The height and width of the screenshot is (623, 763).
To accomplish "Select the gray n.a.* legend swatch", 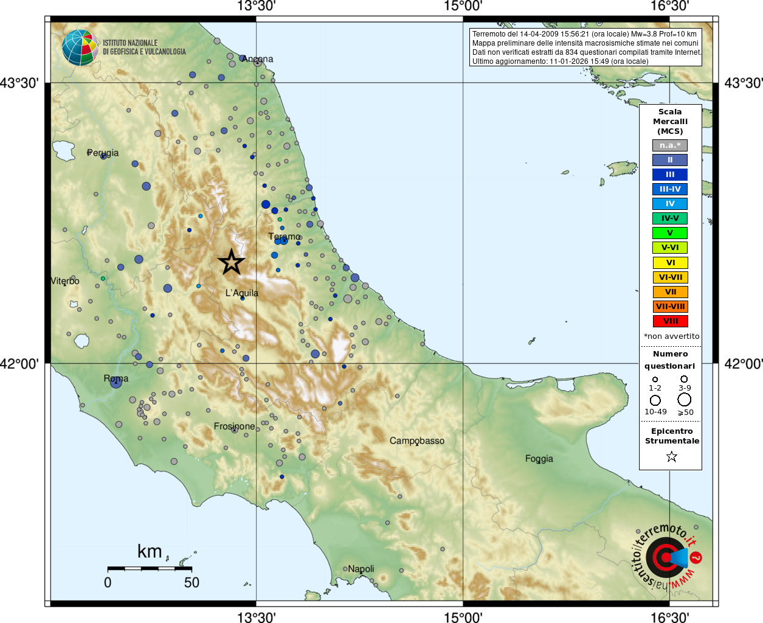I will point(670,145).
